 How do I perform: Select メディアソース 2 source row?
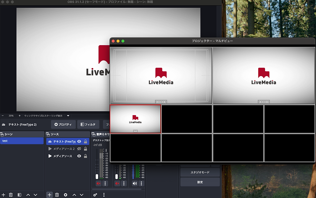[x=68, y=149]
